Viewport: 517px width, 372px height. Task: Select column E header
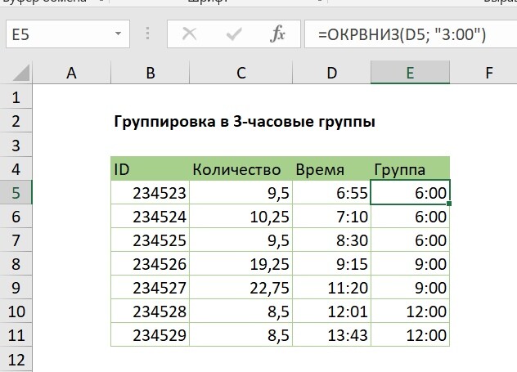(x=410, y=73)
